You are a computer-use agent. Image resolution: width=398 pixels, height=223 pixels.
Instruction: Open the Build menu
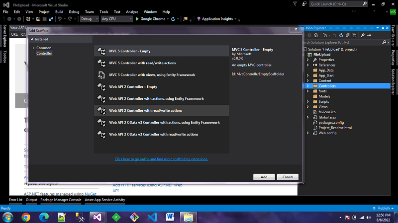coord(59,12)
